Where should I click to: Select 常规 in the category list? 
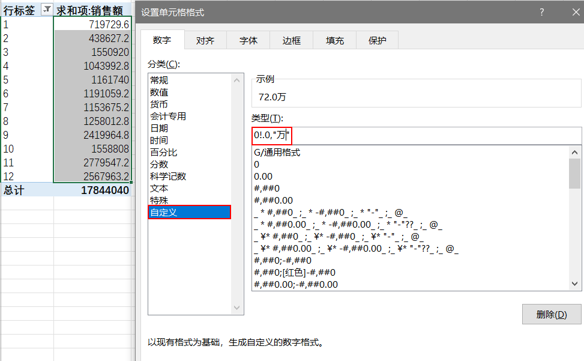pyautogui.click(x=190, y=80)
